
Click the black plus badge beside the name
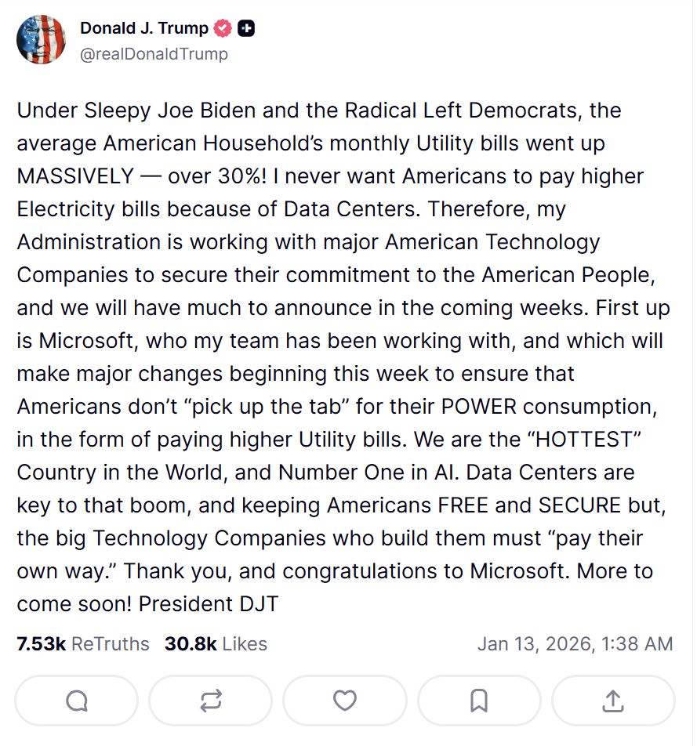(x=246, y=29)
